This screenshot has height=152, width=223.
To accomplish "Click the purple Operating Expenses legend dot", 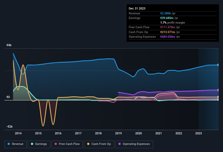I will pyautogui.click(x=120, y=144).
